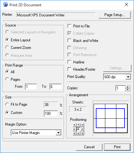Enable the Hairline checkbox
Screen dimensions: 134x153
coord(69,62)
